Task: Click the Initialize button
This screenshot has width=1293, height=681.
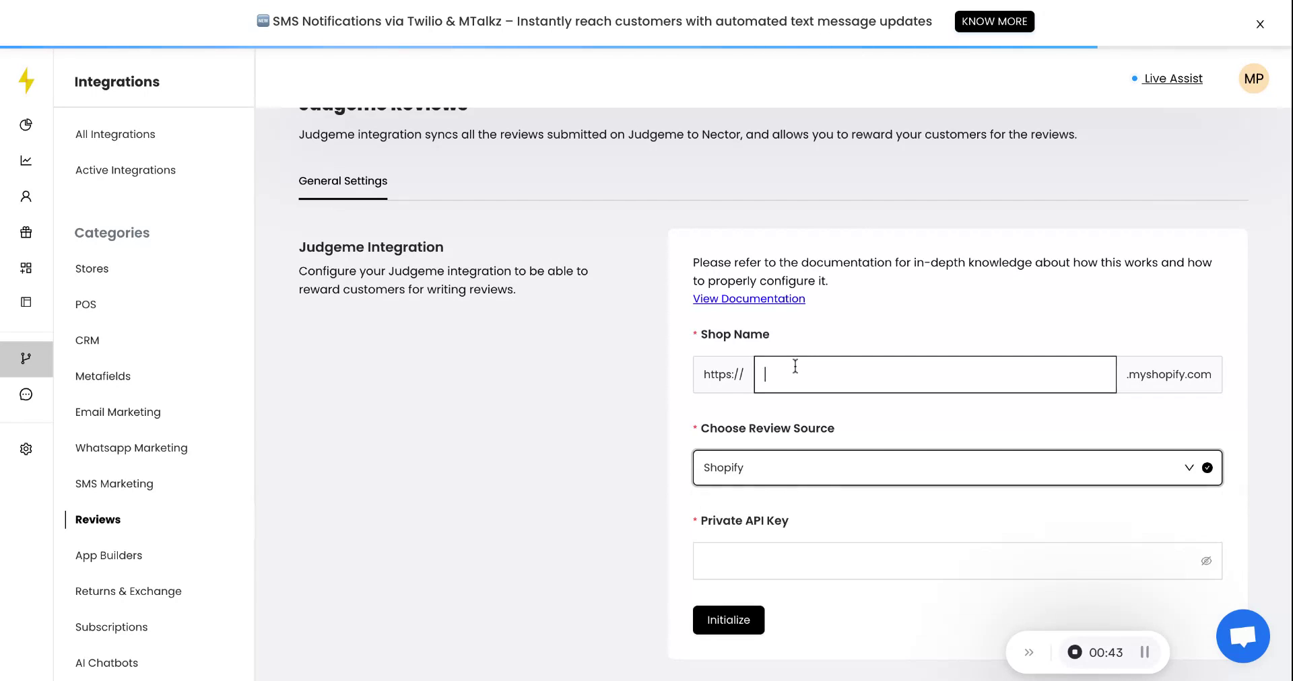Action: pos(728,620)
